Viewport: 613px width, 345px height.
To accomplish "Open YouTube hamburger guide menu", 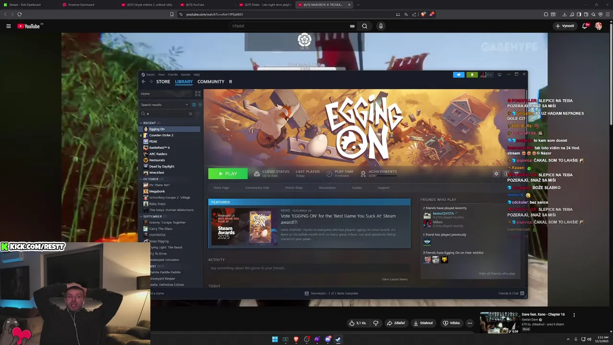I will pos(9,26).
